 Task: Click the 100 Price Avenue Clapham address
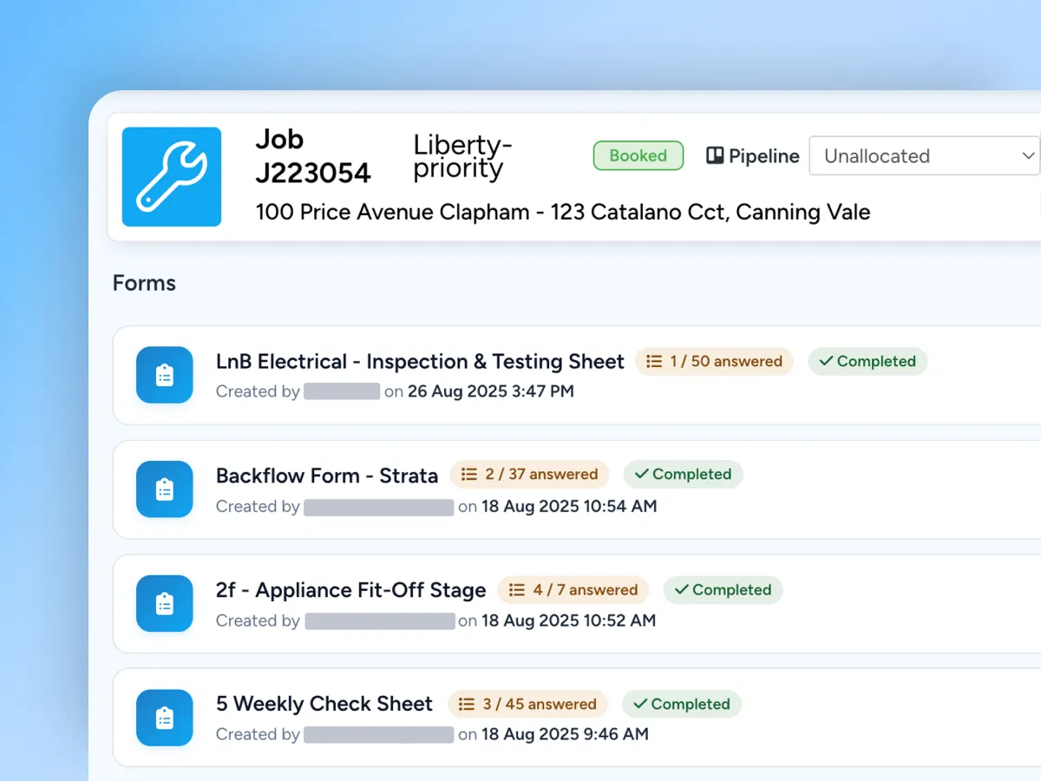[x=563, y=212]
